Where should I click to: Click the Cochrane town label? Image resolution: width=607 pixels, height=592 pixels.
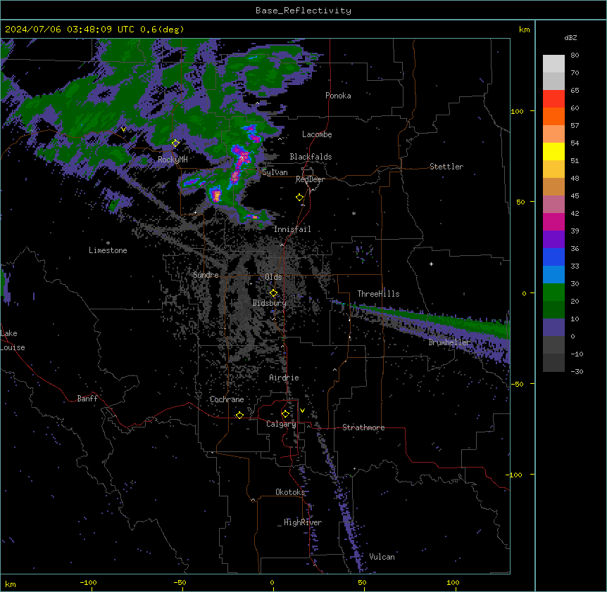pos(227,399)
